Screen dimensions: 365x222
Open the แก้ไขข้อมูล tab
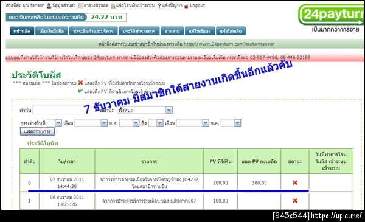pyautogui.click(x=200, y=31)
